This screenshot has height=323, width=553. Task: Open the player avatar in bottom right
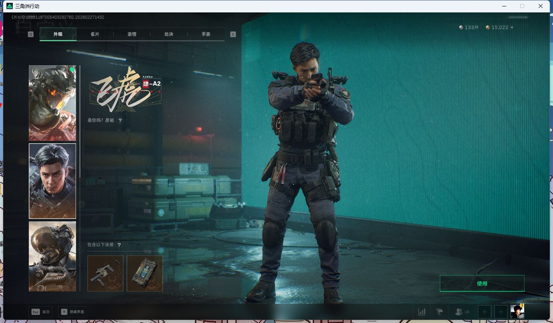[x=517, y=311]
